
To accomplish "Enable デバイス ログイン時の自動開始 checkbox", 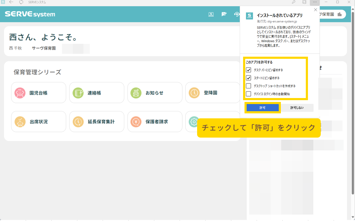I will pyautogui.click(x=248, y=94).
